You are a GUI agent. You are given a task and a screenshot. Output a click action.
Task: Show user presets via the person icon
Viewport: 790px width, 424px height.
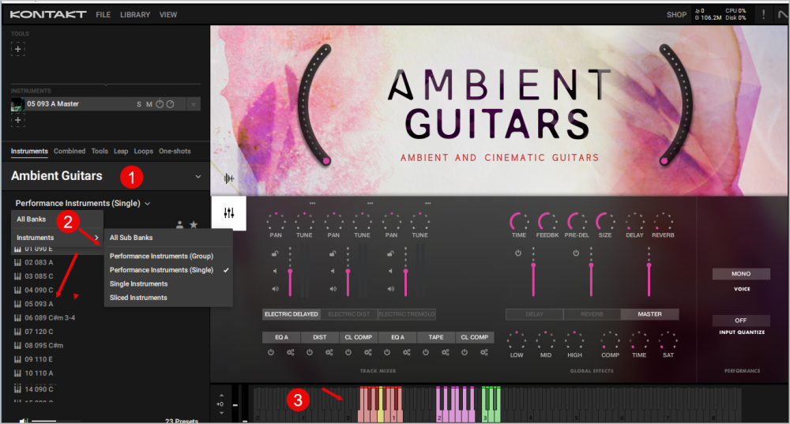coord(180,224)
